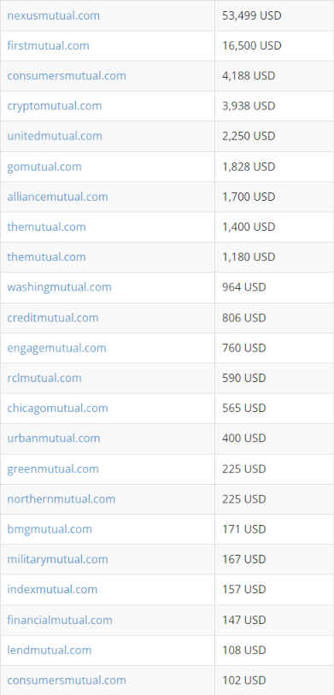This screenshot has height=695, width=334.
Task: Select the greenmutual.com link
Action: (x=53, y=469)
